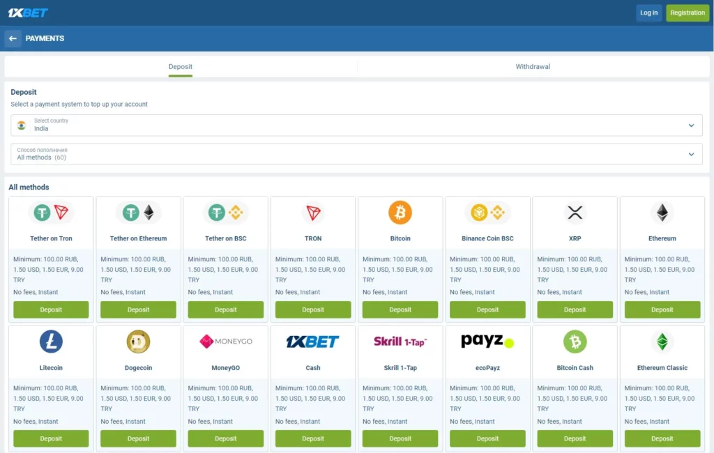Click Deposit under Skrill 1-Tap
The image size is (714, 453).
click(x=400, y=438)
